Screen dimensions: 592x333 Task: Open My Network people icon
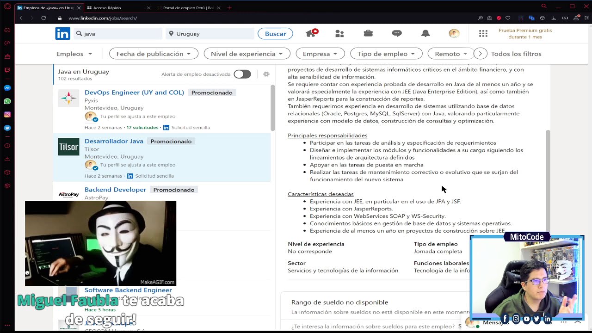339,33
